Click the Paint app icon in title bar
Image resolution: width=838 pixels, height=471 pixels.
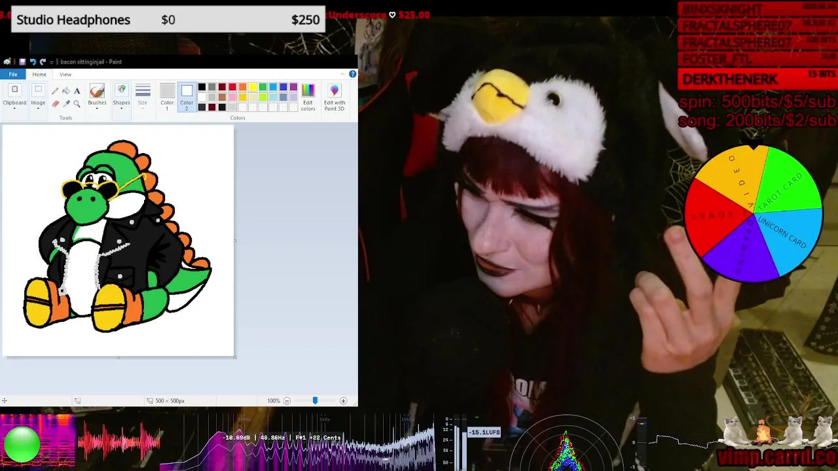coord(7,61)
